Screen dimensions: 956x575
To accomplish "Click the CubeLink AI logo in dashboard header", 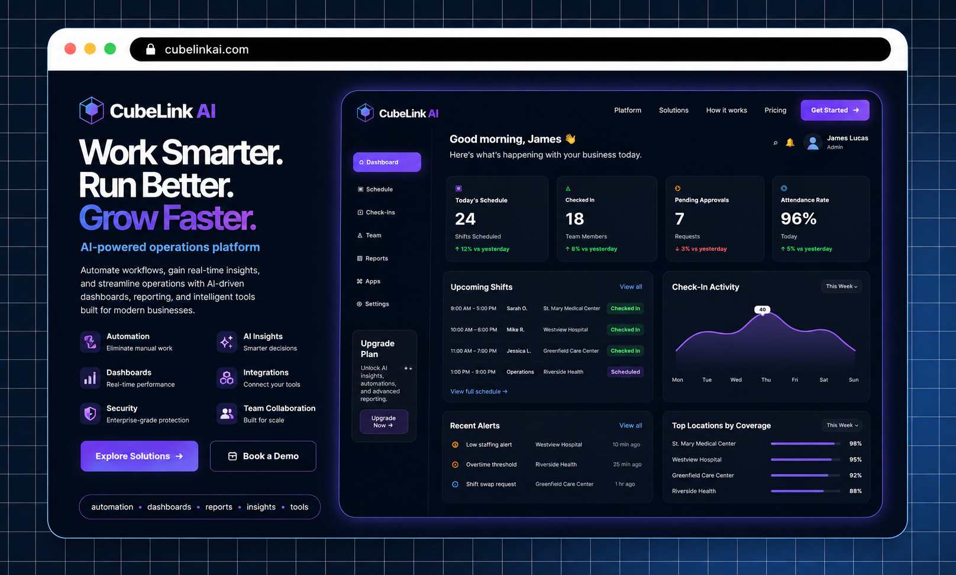I will pos(398,113).
